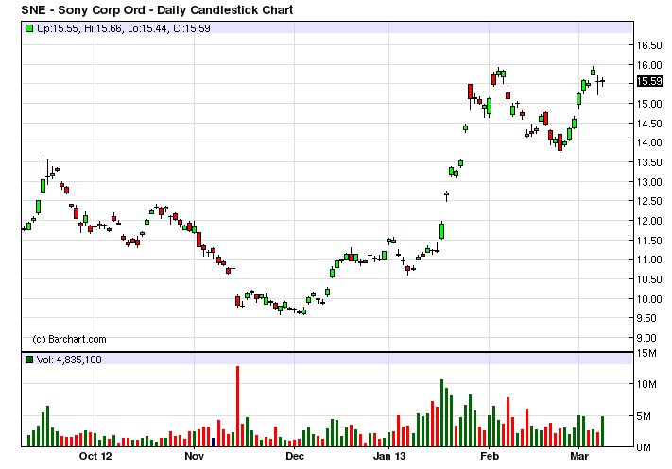Click the 0M volume axis label
672x469 pixels.
point(644,447)
